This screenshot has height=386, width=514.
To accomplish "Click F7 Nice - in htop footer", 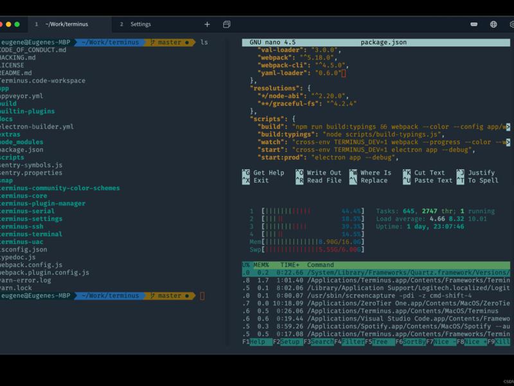I will [441, 342].
